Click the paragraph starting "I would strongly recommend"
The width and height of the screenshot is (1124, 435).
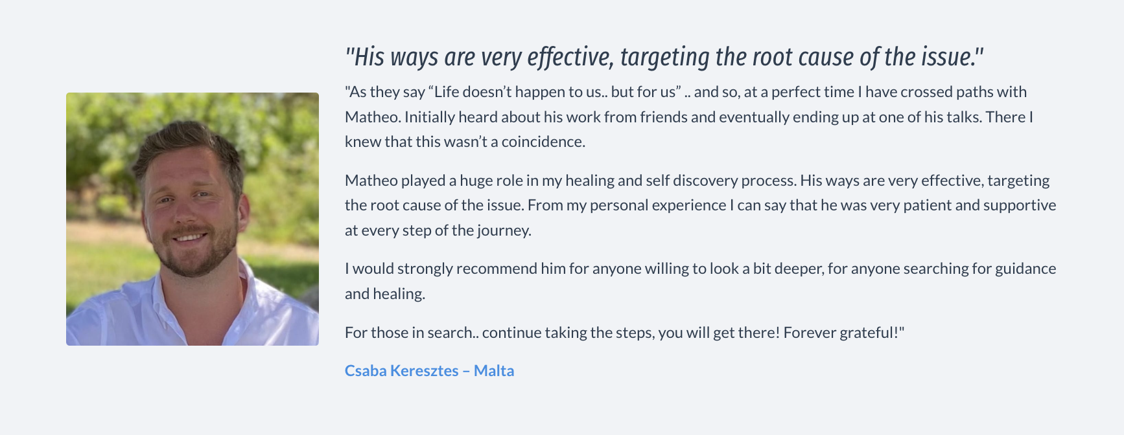700,281
